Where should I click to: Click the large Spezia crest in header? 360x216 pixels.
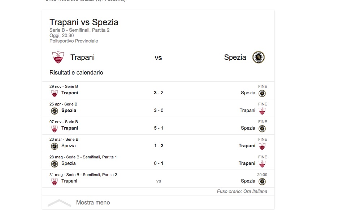tap(259, 58)
